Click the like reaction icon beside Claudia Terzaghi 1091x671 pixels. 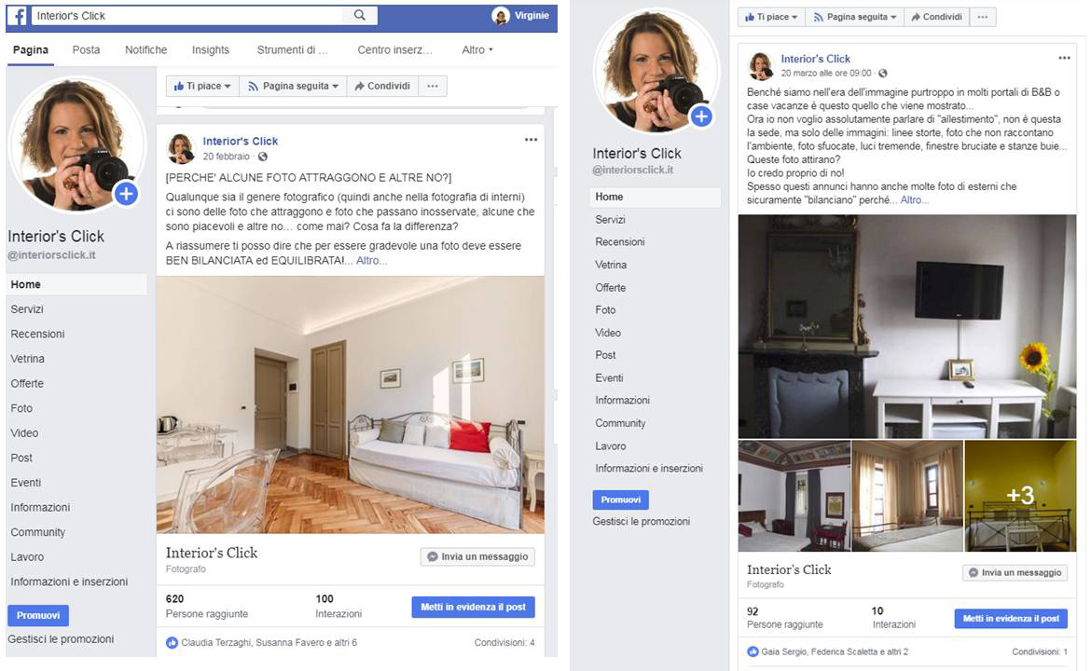[x=172, y=642]
